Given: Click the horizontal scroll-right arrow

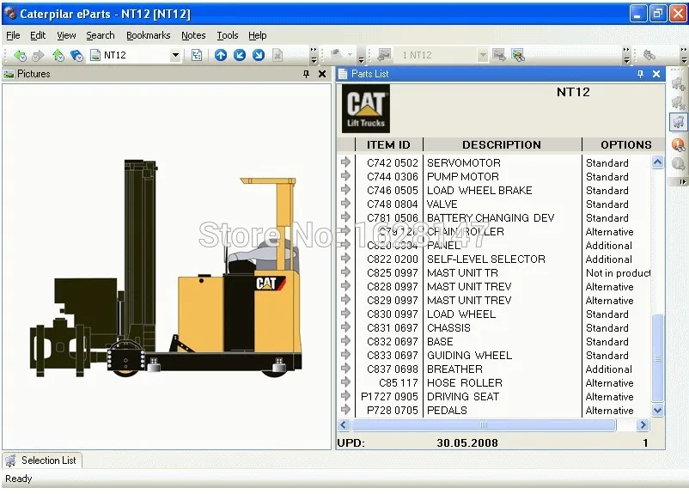Looking at the screenshot, I should (643, 425).
